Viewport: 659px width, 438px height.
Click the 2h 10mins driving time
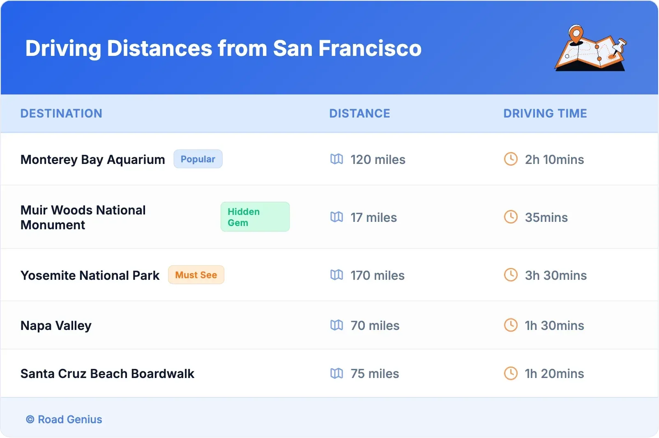[x=554, y=159]
